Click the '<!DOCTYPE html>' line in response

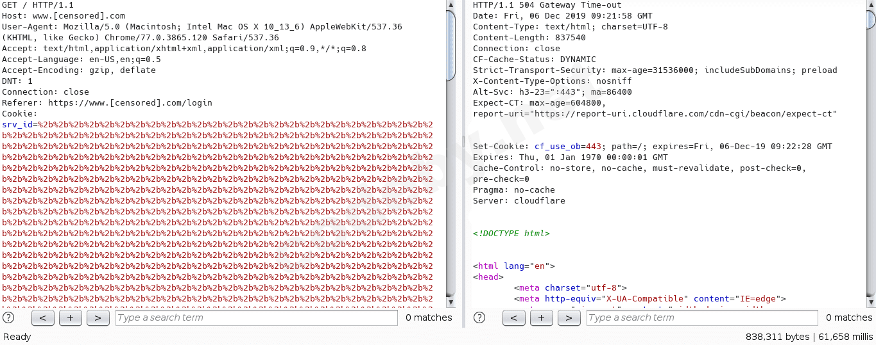(511, 234)
